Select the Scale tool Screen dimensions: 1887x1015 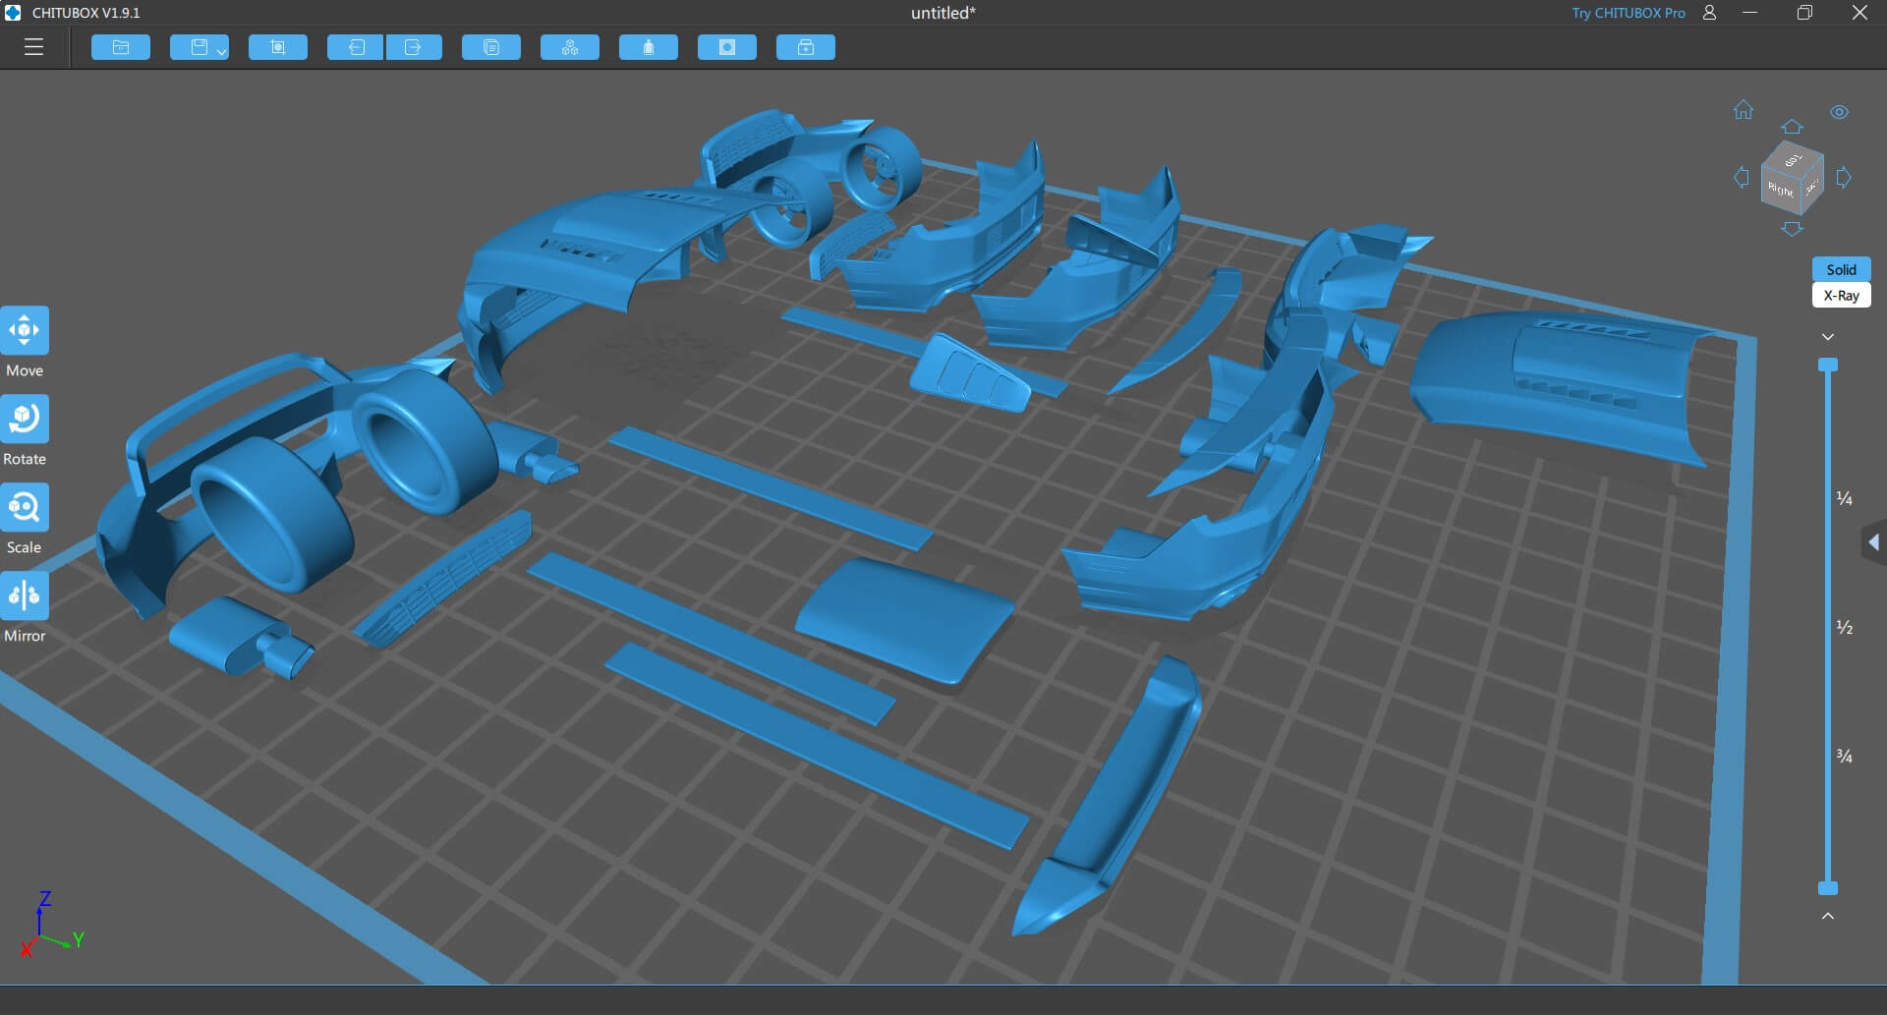(x=25, y=508)
